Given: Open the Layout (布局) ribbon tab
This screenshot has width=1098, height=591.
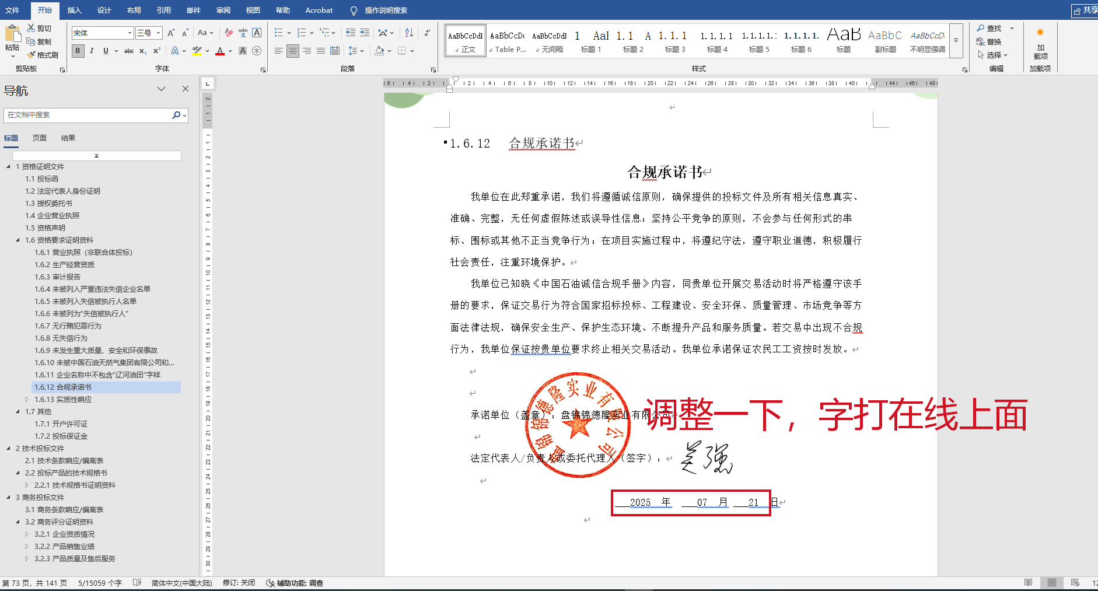Looking at the screenshot, I should pos(134,10).
